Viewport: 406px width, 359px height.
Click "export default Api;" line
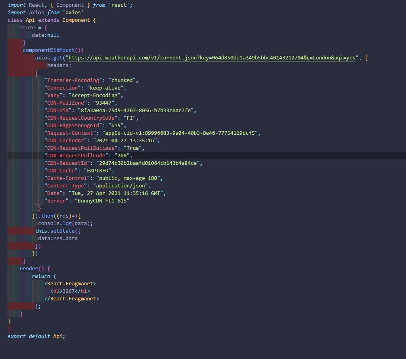coord(36,336)
